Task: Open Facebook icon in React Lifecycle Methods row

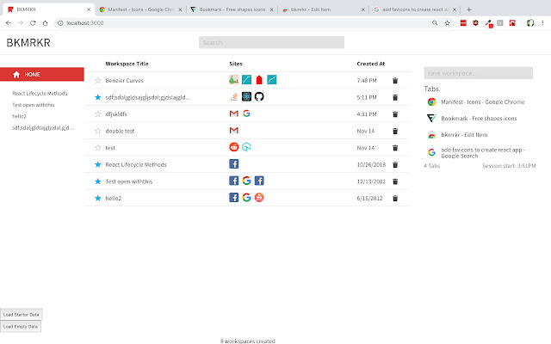Action: pos(234,164)
